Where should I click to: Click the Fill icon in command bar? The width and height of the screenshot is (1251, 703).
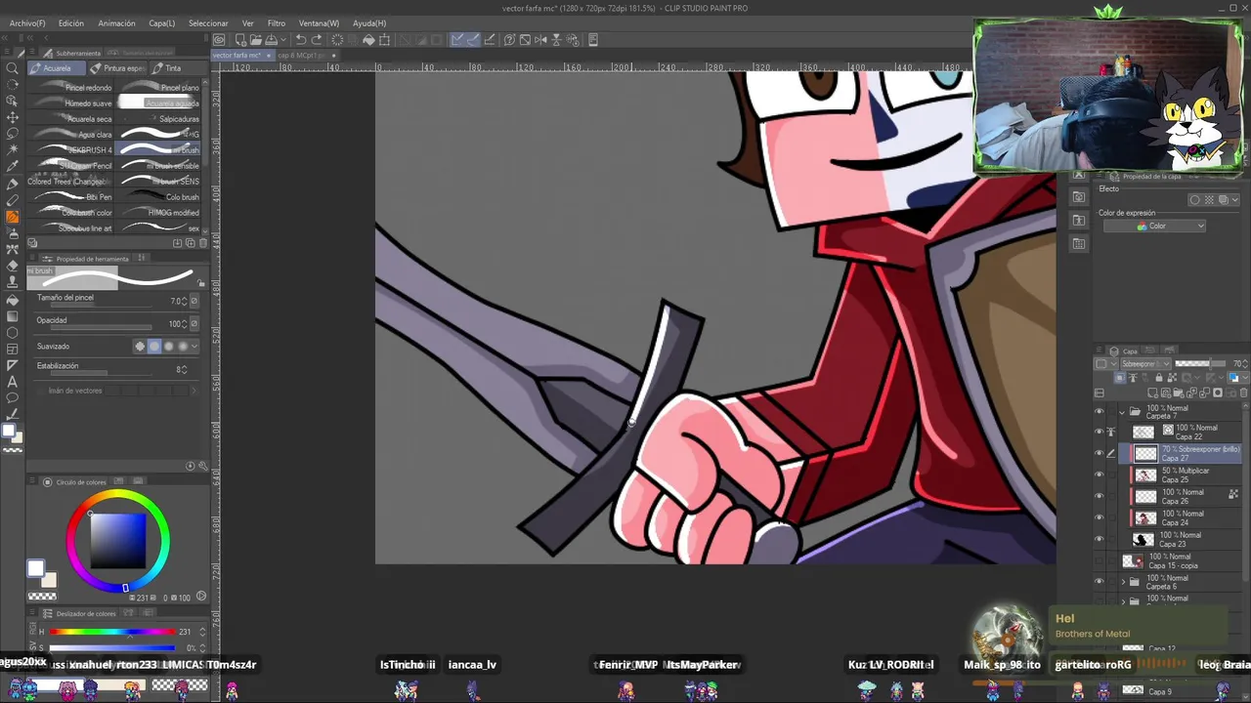368,40
